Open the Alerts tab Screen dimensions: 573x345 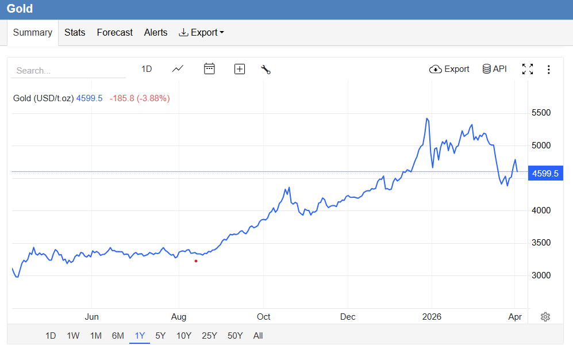[x=156, y=33]
